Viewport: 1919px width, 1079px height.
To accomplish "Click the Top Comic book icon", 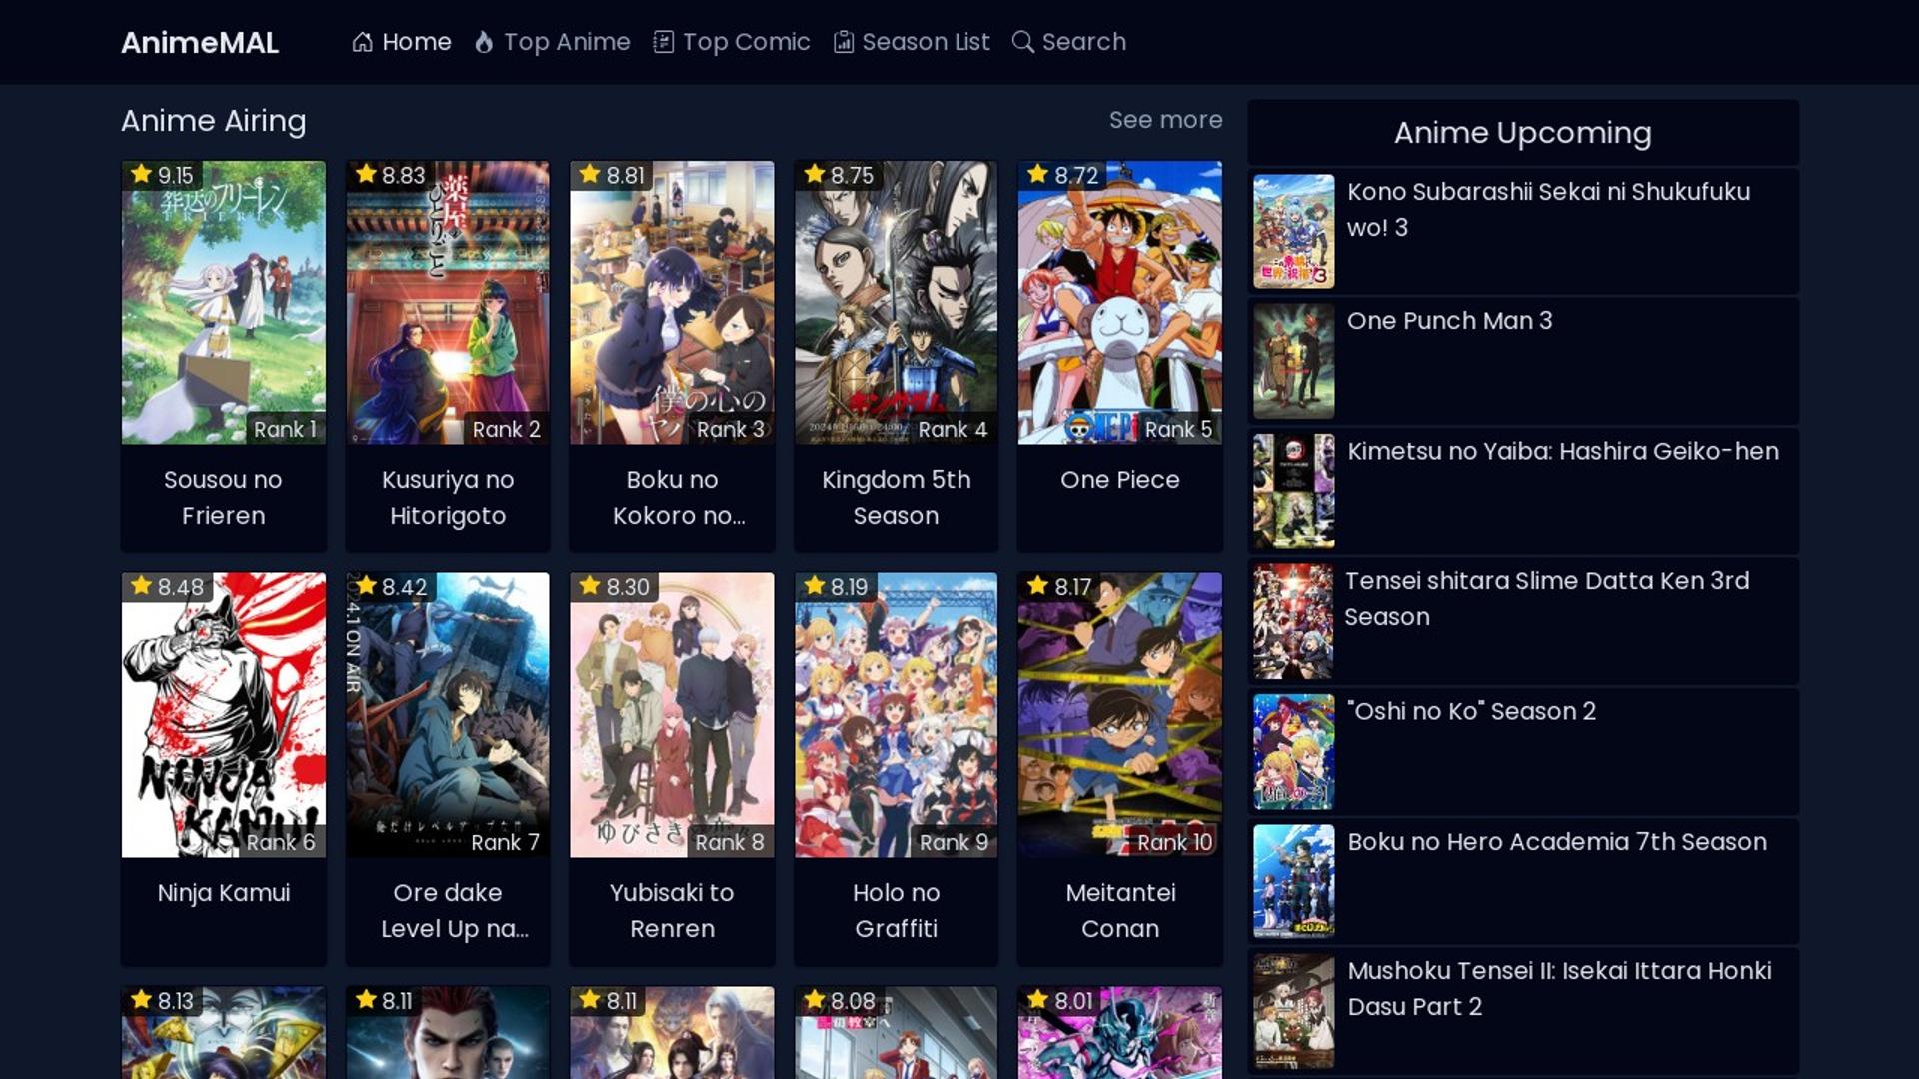I will click(x=663, y=42).
